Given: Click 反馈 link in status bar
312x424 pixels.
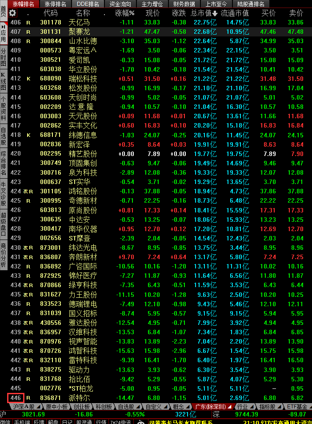Looking at the screenshot, I should 39,422.
